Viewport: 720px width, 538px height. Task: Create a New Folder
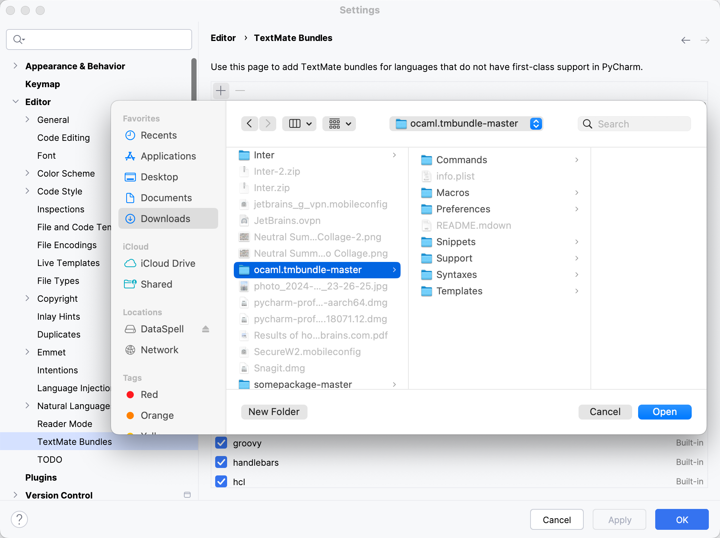(x=274, y=412)
